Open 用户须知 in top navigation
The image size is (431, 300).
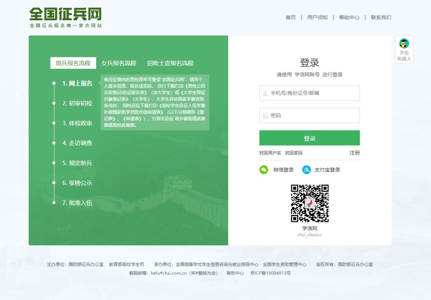point(318,18)
